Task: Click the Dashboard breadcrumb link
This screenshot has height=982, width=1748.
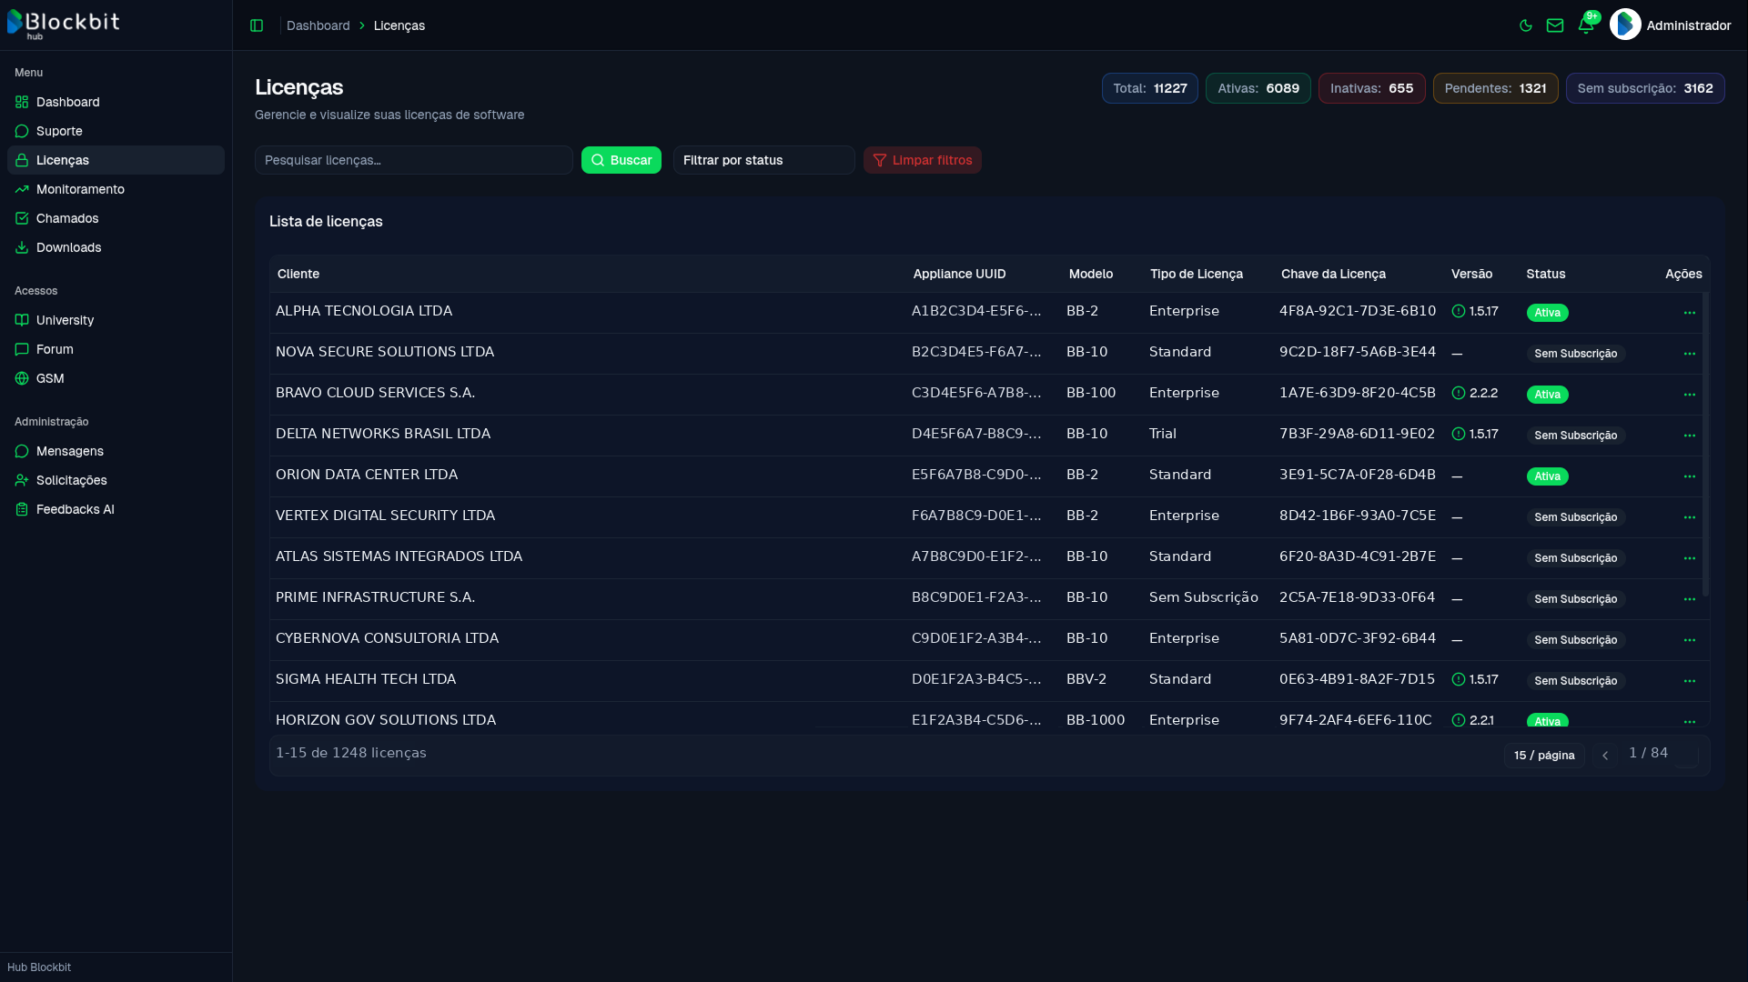Action: 318,25
